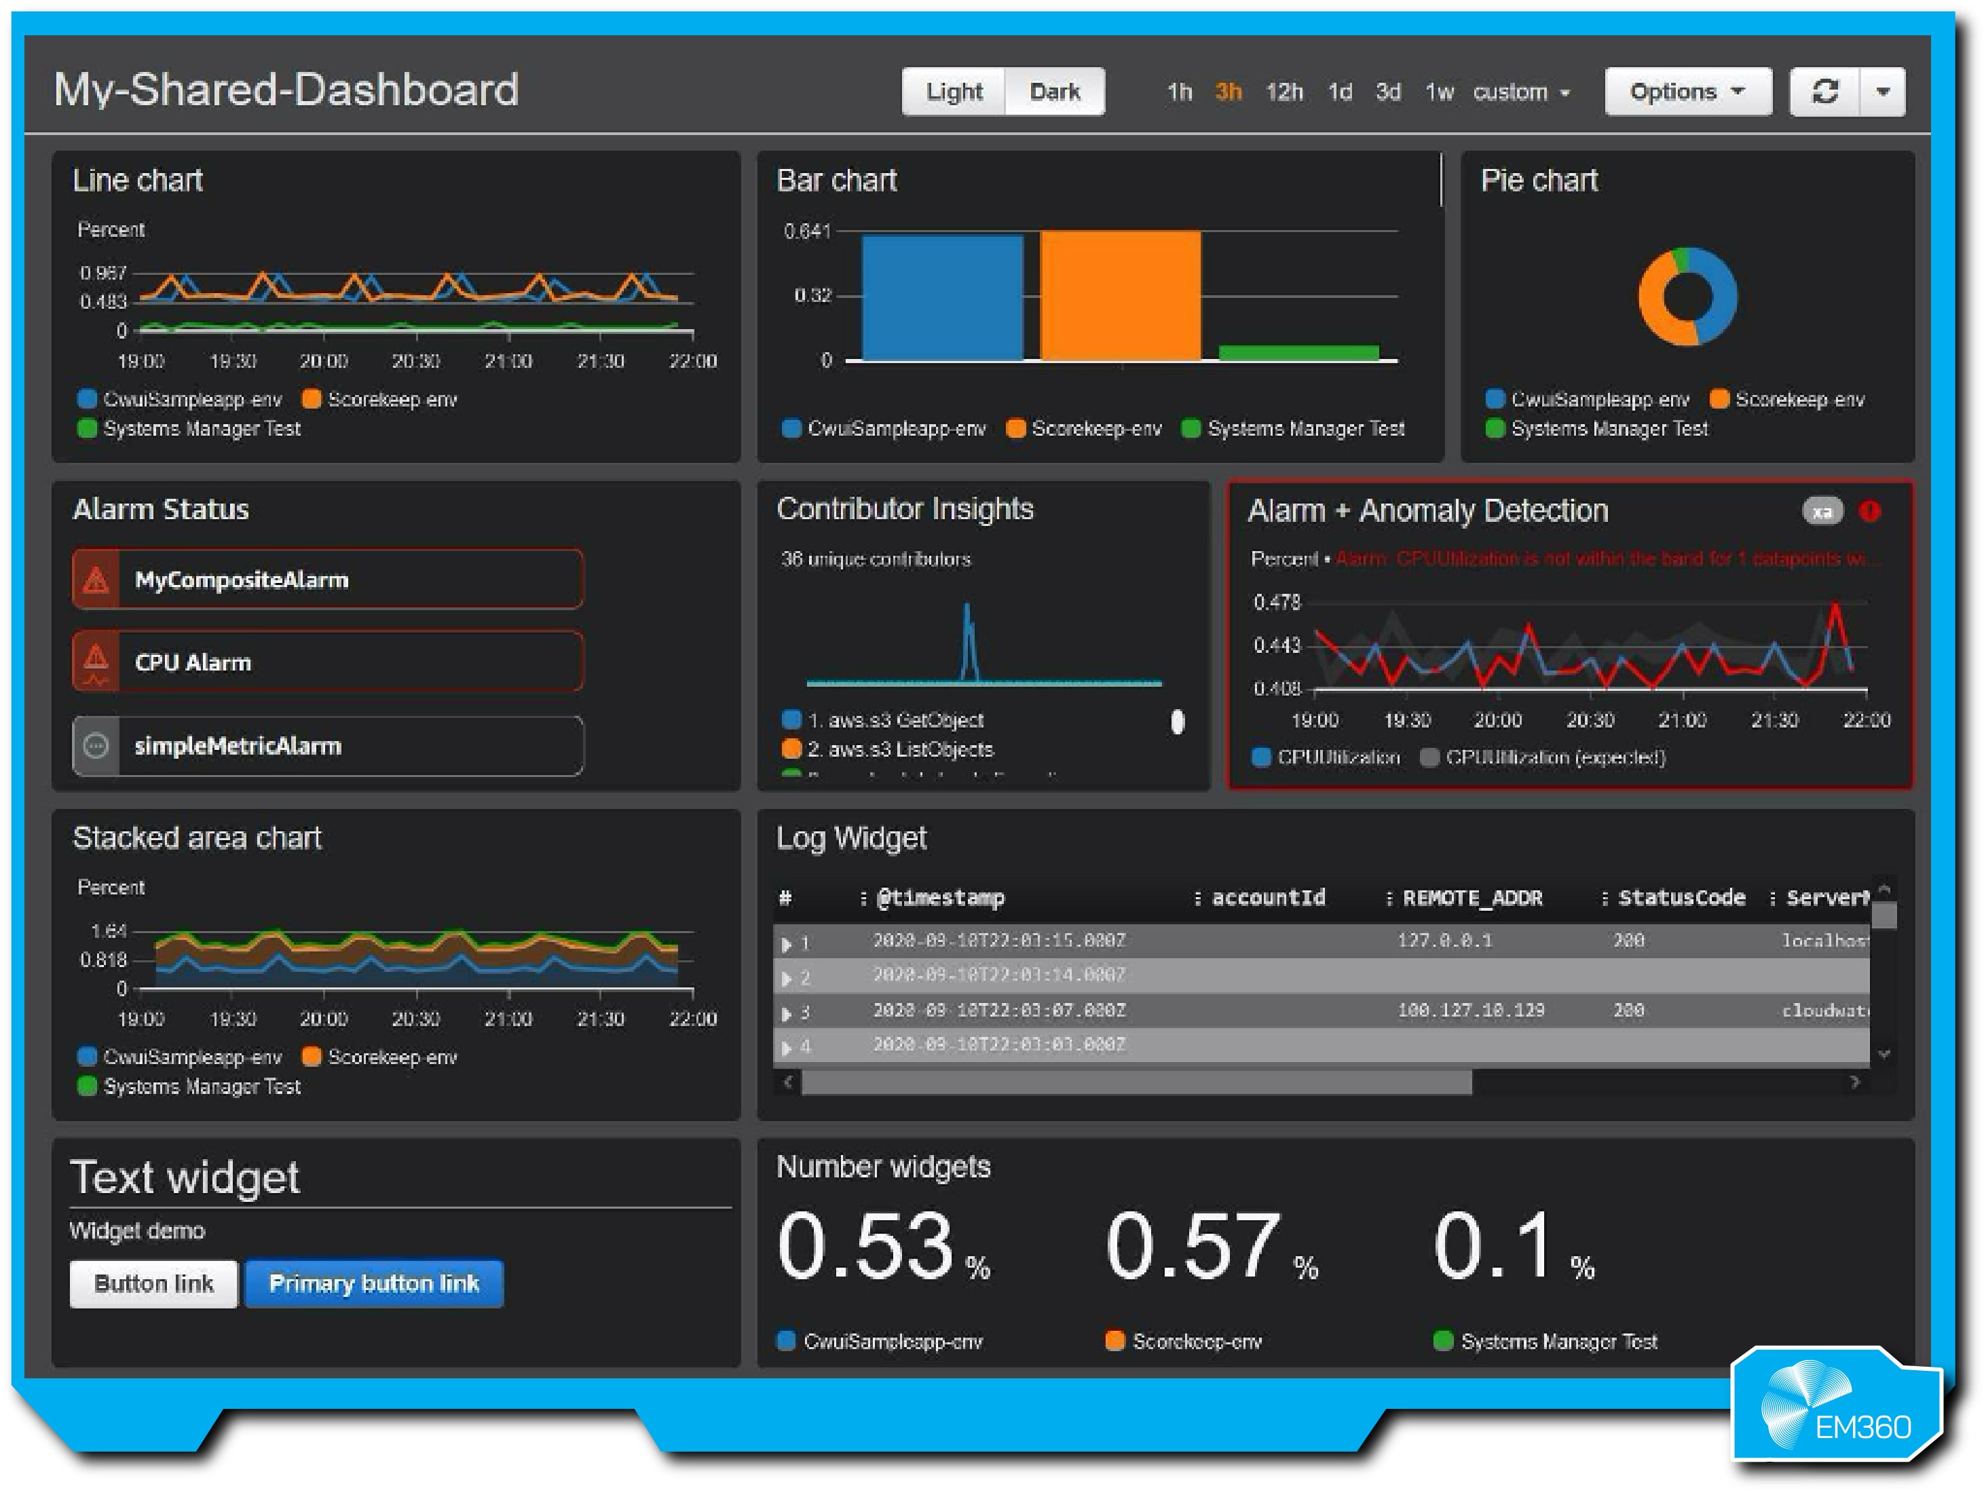
Task: Expand log entry row 1 in the Log Widget
Action: coord(788,942)
